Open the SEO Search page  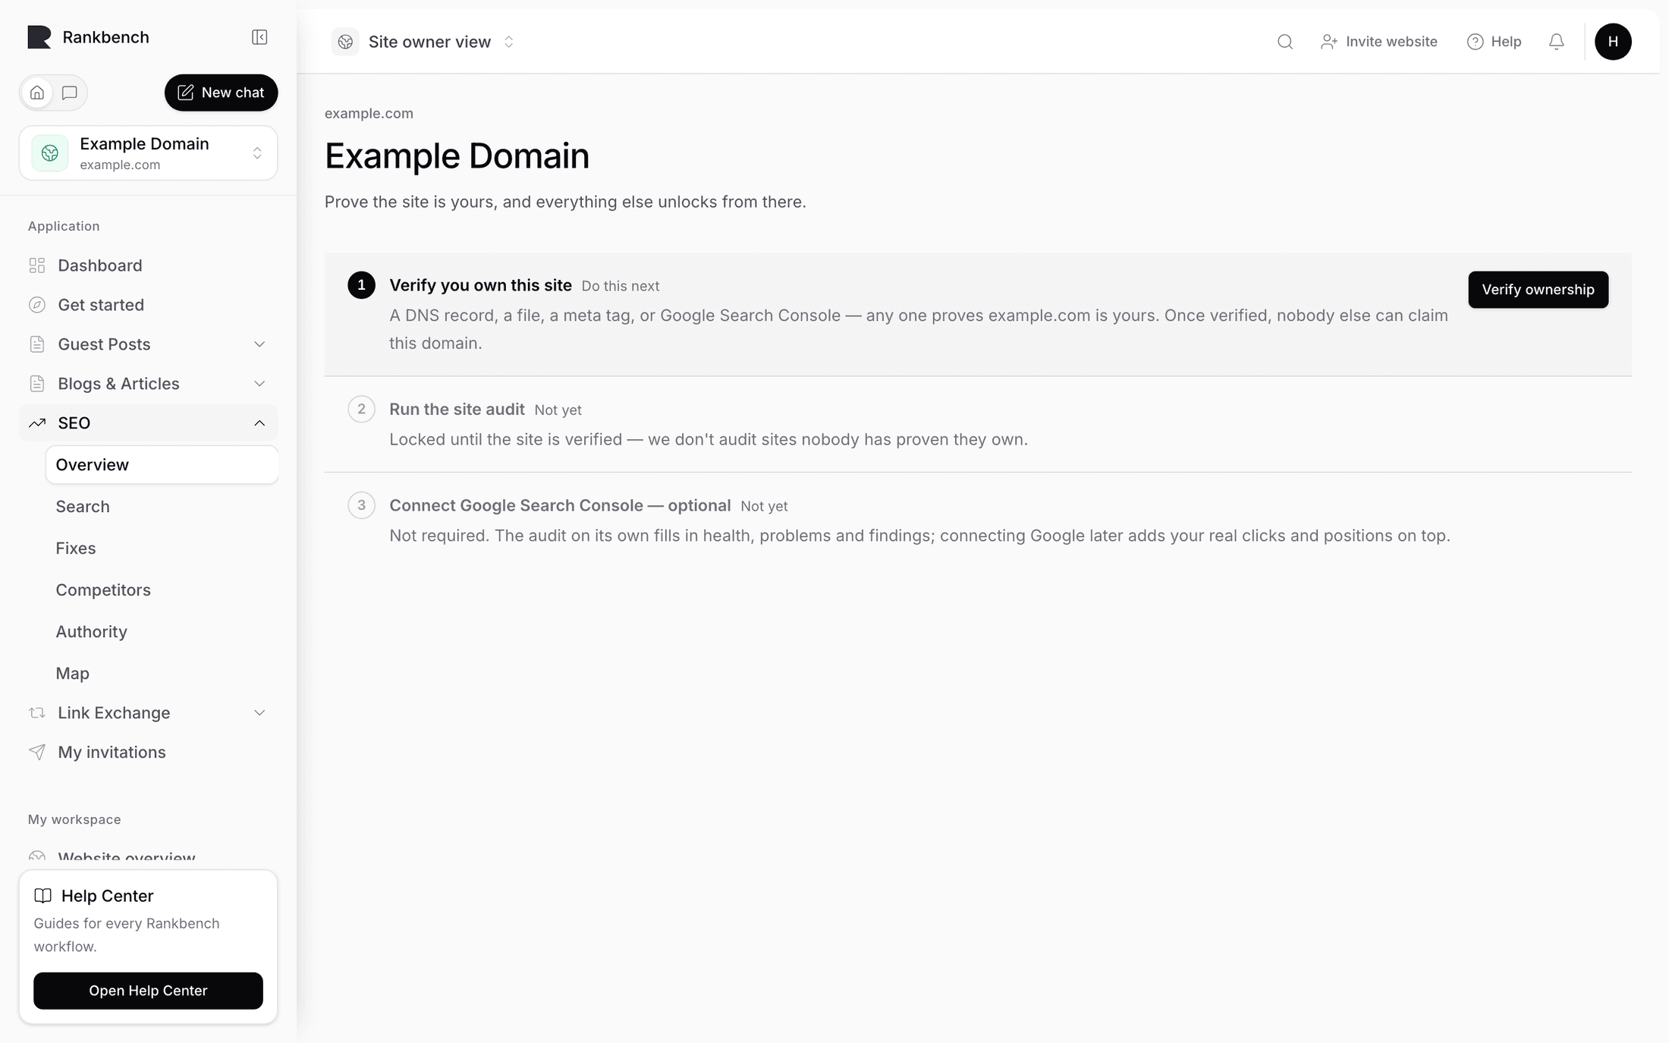pyautogui.click(x=162, y=507)
